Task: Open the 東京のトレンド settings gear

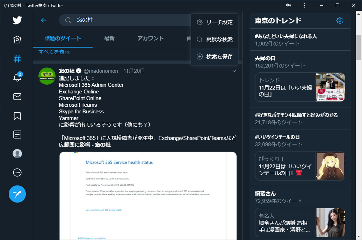Action: coord(340,21)
